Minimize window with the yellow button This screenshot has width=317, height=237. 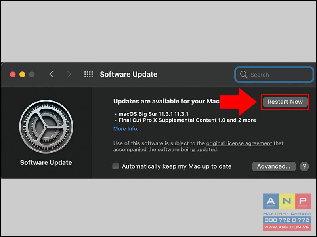point(22,75)
